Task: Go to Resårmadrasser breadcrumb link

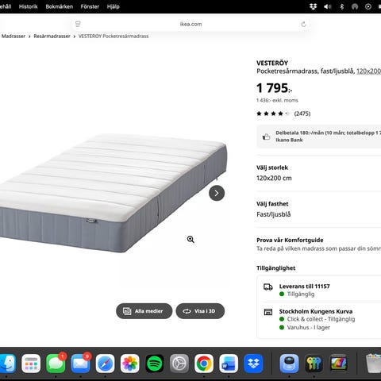Action: [x=52, y=37]
